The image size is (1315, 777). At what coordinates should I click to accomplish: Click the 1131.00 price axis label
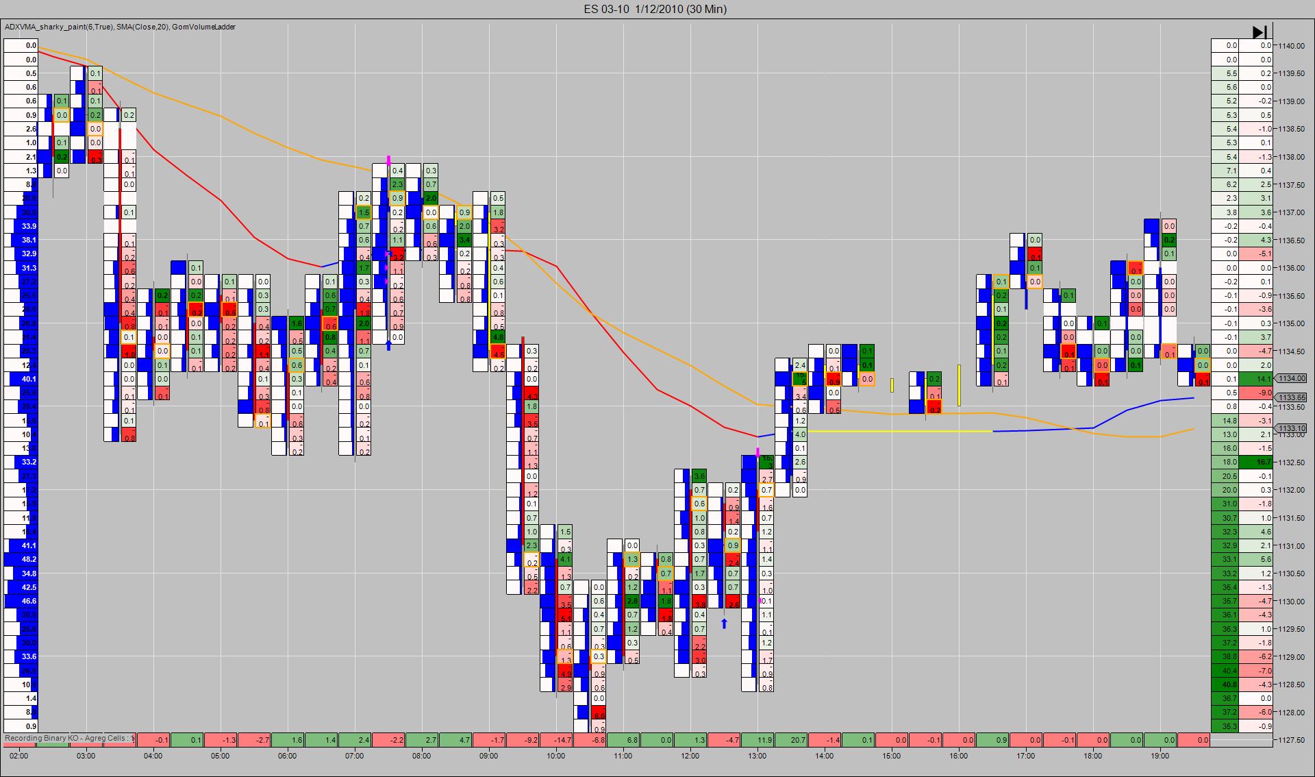point(1291,546)
